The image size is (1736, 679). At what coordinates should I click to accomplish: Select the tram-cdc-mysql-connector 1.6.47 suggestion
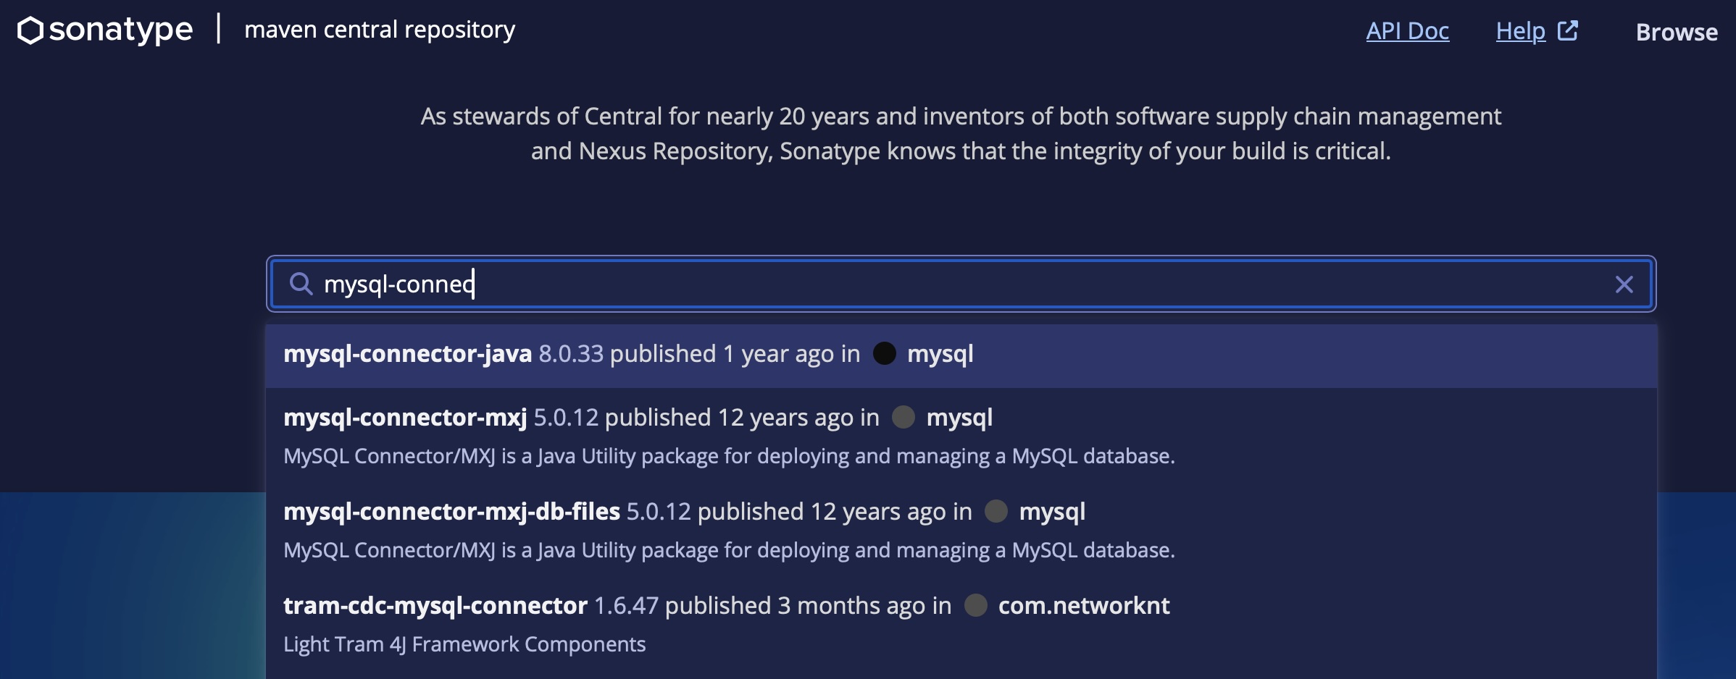click(x=961, y=623)
